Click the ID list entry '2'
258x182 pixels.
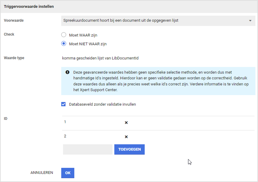tap(65, 136)
